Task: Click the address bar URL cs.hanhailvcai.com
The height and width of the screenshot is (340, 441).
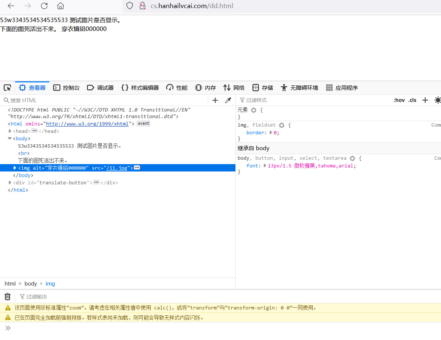Action: [x=192, y=6]
